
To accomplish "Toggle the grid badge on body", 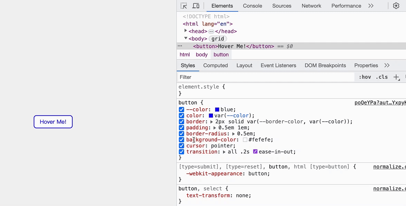I will pos(217,39).
